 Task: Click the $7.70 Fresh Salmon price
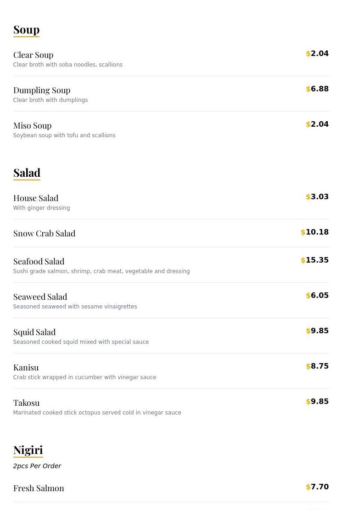[x=317, y=487]
